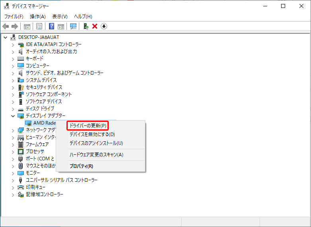Expand サウンド、ビデオ、およびゲーム コントローラー node
Screen dimensions: 311x227
13,73
